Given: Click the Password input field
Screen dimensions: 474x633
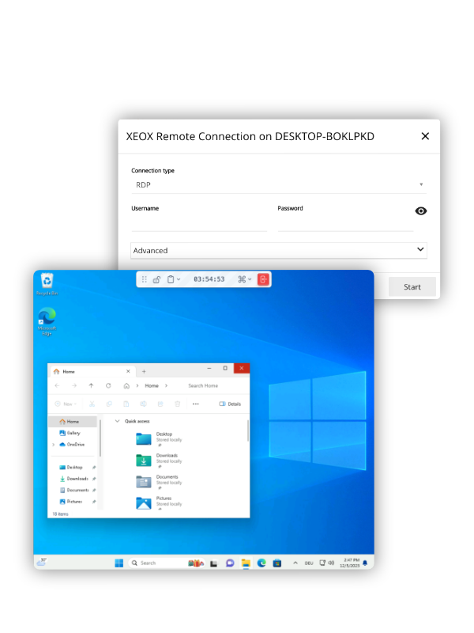Looking at the screenshot, I should click(345, 223).
